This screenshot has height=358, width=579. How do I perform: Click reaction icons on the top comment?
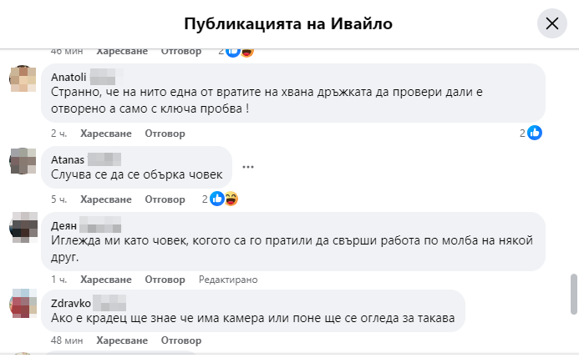[240, 51]
